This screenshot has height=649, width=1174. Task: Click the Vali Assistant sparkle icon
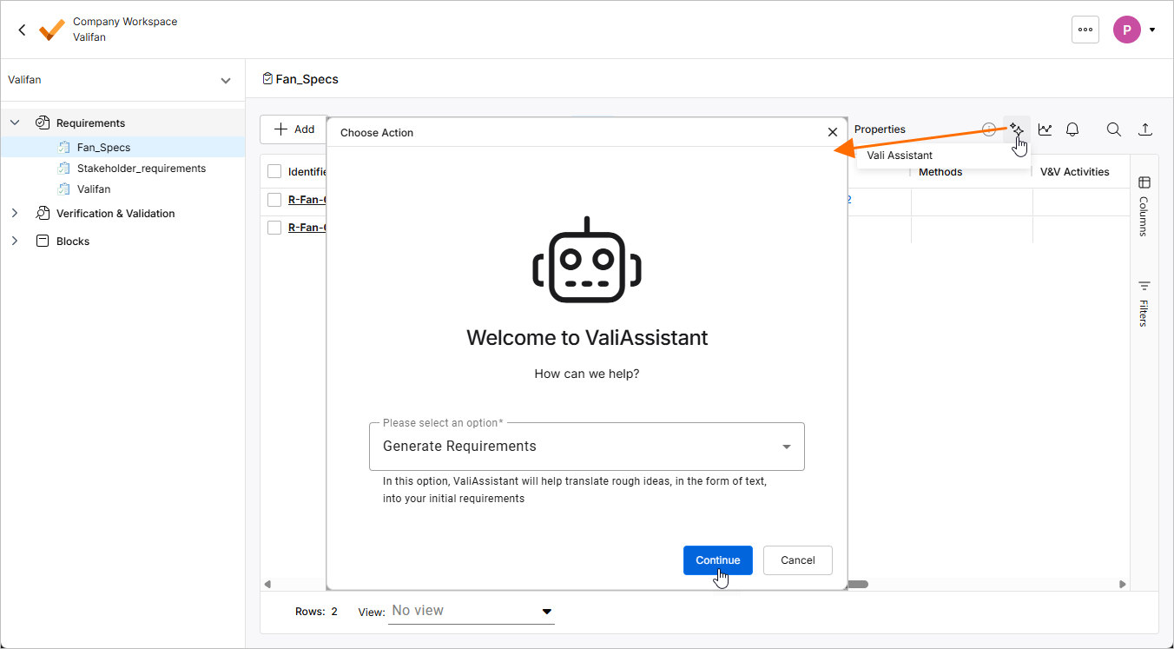tap(1016, 129)
